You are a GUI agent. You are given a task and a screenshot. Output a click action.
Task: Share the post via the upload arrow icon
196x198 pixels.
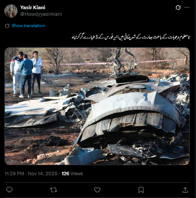pos(185,190)
